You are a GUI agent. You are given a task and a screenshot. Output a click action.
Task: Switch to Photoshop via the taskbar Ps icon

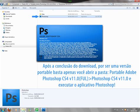click(43, 110)
